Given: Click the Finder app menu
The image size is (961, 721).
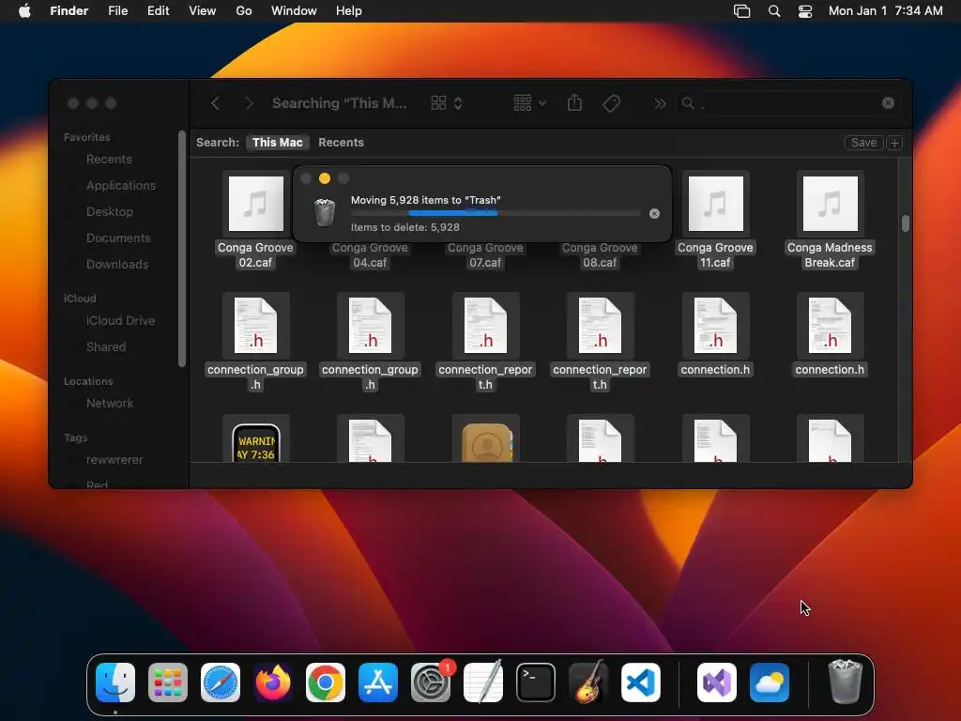Looking at the screenshot, I should pyautogui.click(x=69, y=11).
